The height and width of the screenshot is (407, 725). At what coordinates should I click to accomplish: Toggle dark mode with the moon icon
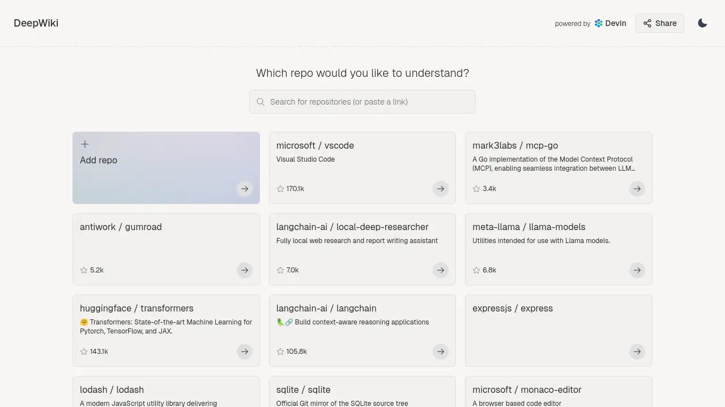pyautogui.click(x=702, y=23)
